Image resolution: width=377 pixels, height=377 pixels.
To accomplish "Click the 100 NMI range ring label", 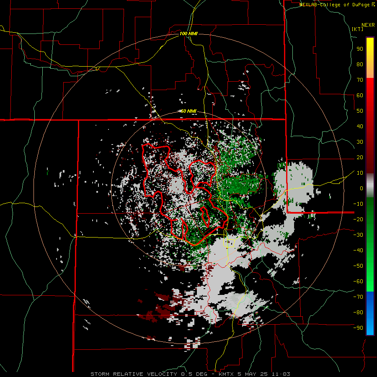I will [188, 34].
